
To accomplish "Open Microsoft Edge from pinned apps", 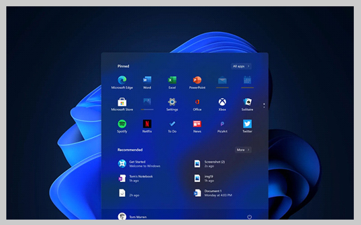I will tap(122, 81).
